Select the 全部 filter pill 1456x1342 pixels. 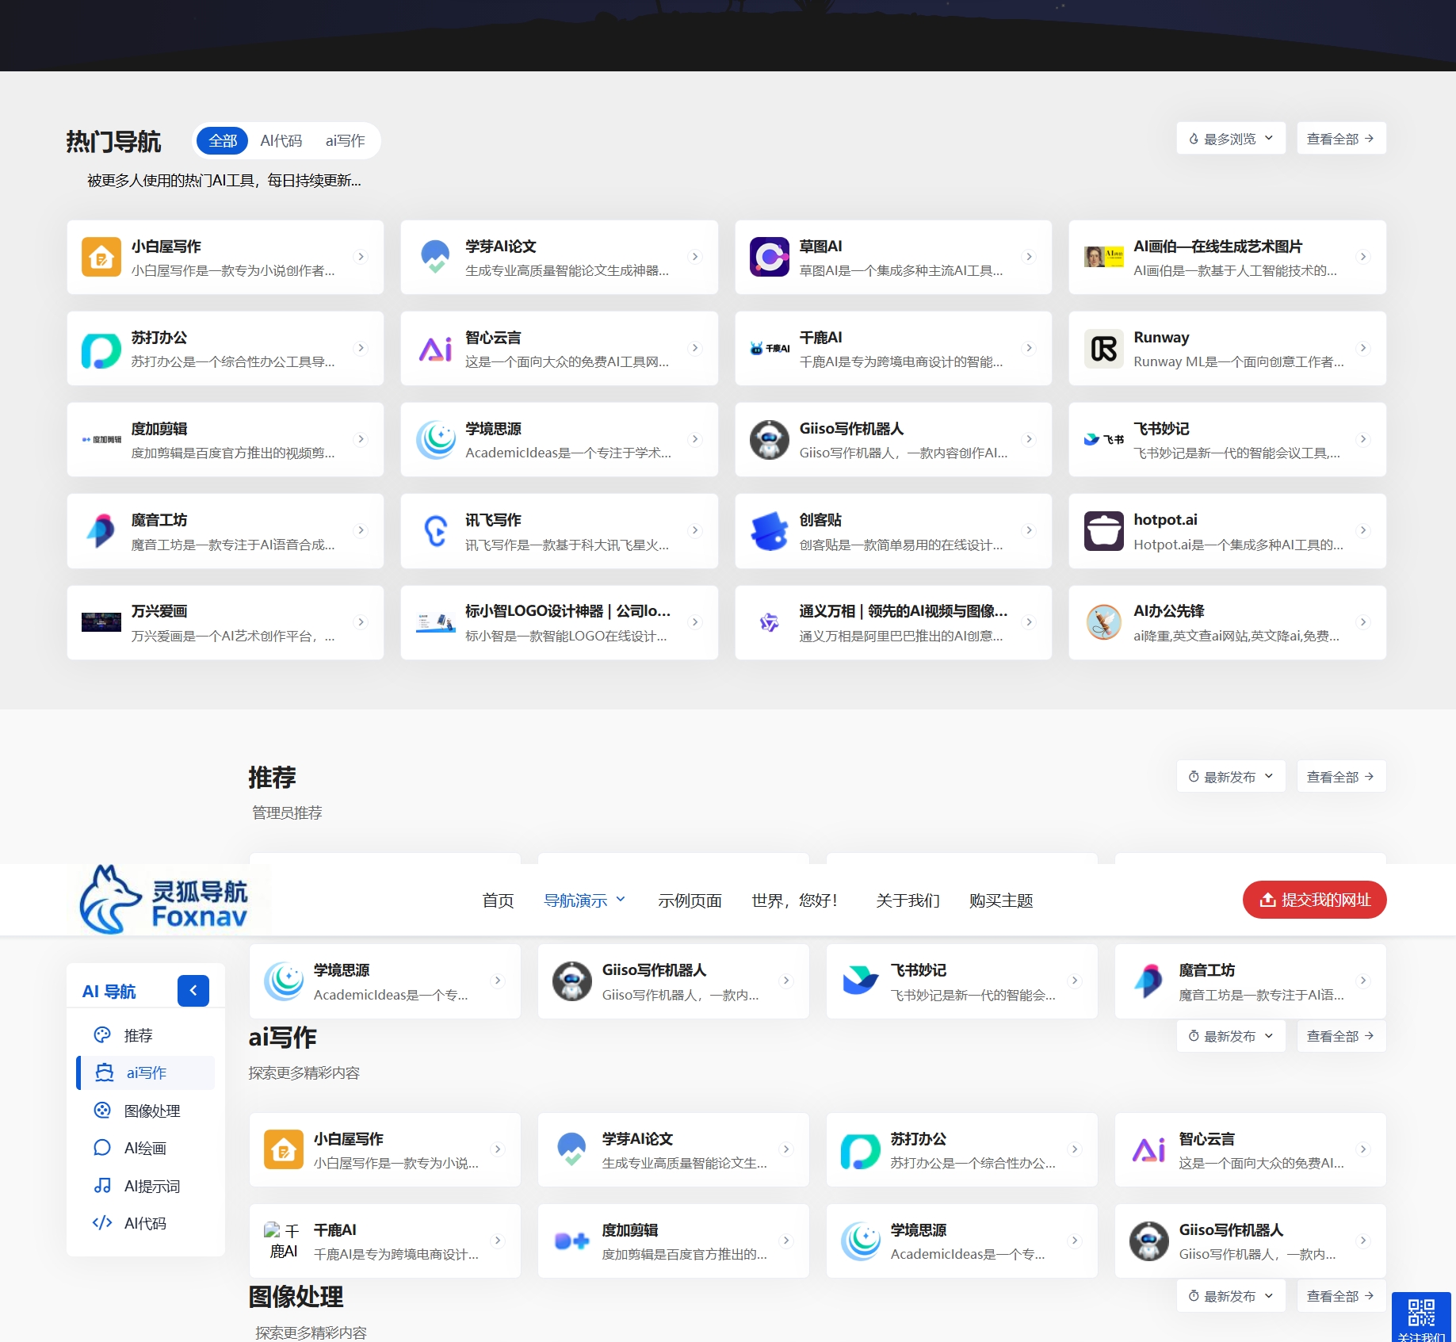(223, 141)
